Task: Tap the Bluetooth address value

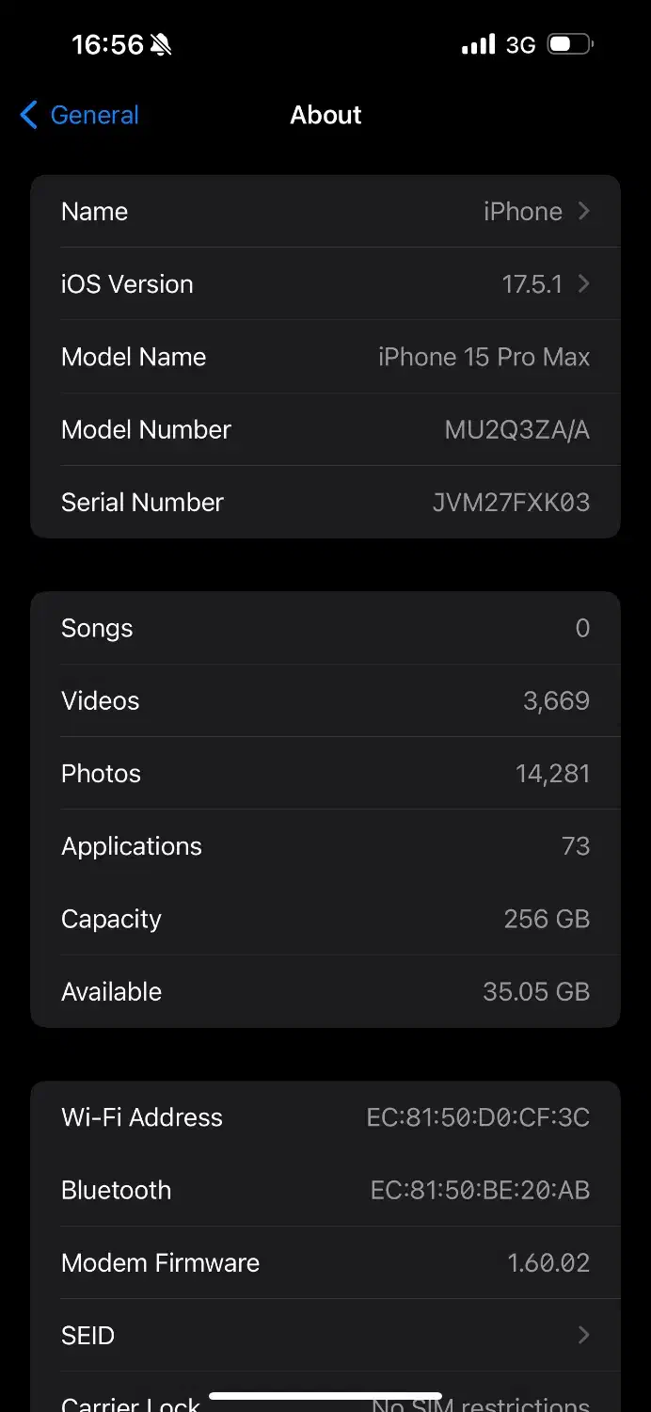Action: point(480,1191)
